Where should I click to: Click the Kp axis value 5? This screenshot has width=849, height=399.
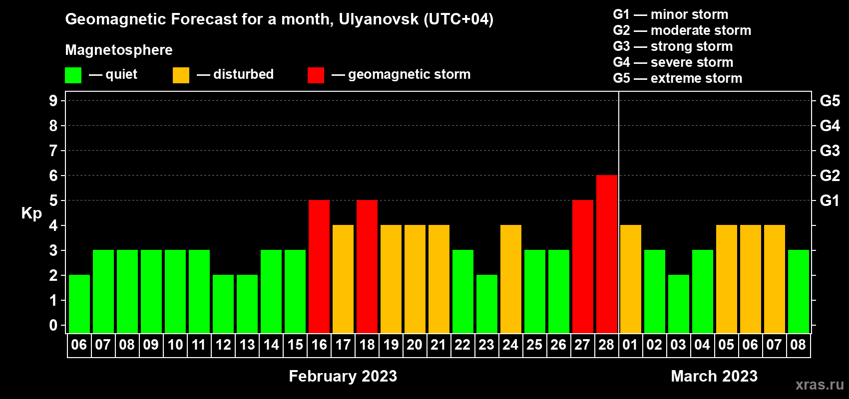pyautogui.click(x=53, y=200)
